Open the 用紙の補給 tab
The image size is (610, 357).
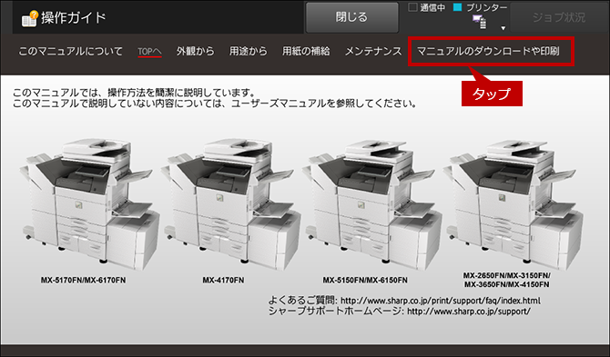pos(306,51)
